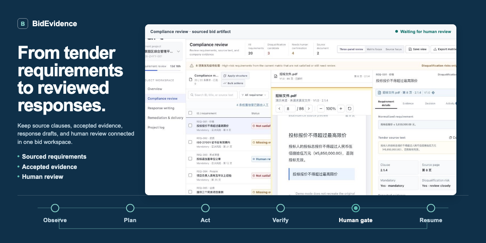Click the Plan step marker

coord(130,208)
